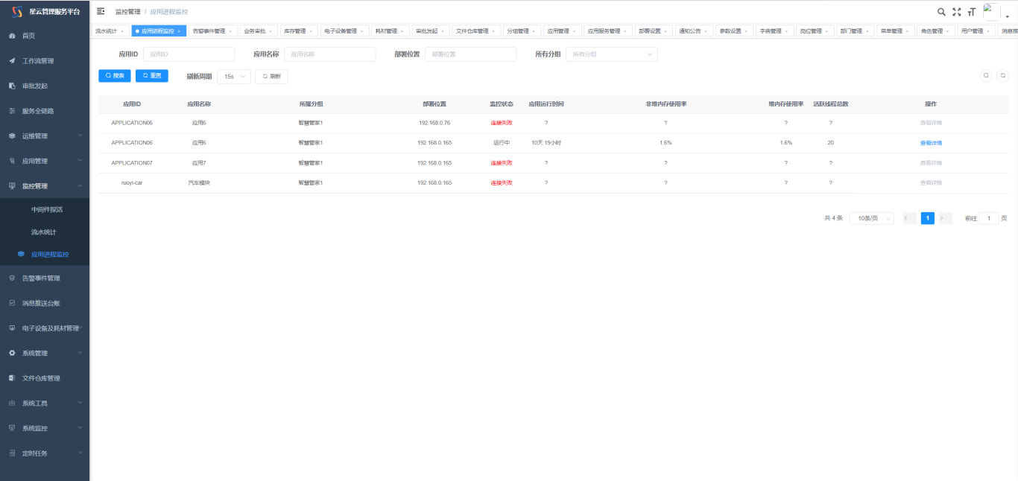Screen dimensions: 1018x481
Task: Click the round hide-search icon above table
Action: click(986, 75)
